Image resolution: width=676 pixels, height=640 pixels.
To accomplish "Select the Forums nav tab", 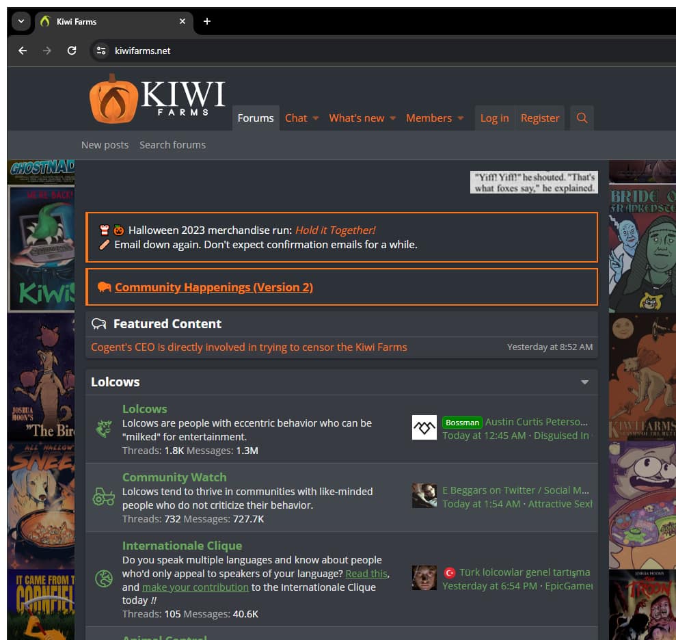I will pyautogui.click(x=256, y=118).
